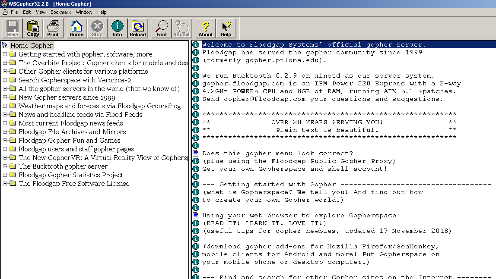Open the File menu

(14, 12)
